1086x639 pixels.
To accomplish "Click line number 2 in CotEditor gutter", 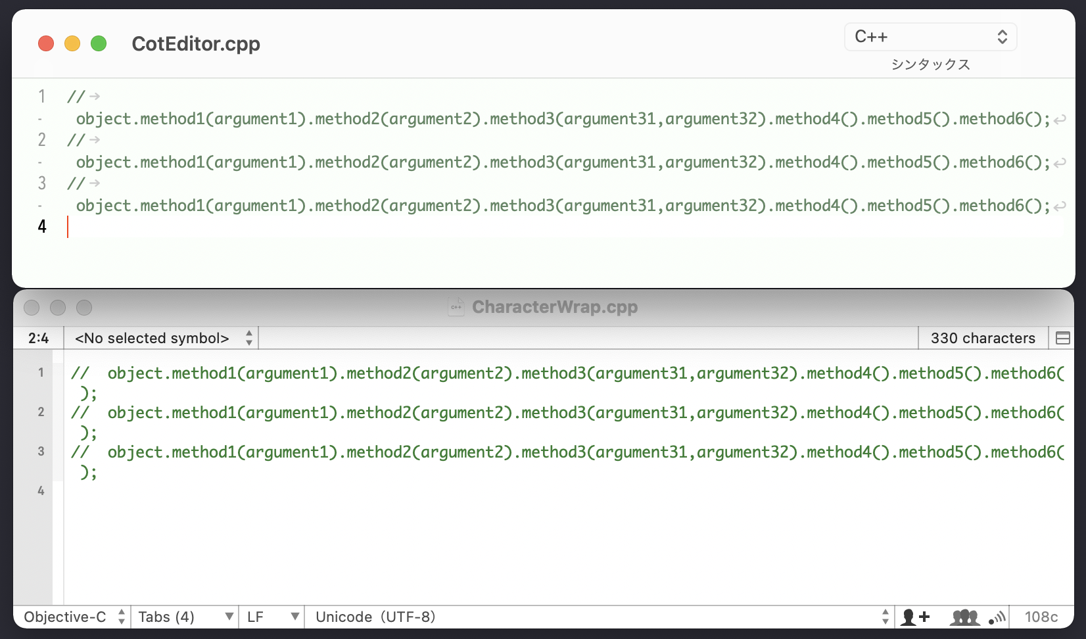I will click(41, 140).
